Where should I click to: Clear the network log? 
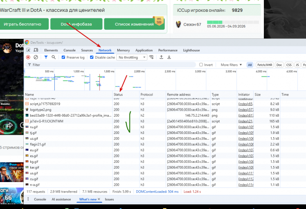(x=36, y=57)
